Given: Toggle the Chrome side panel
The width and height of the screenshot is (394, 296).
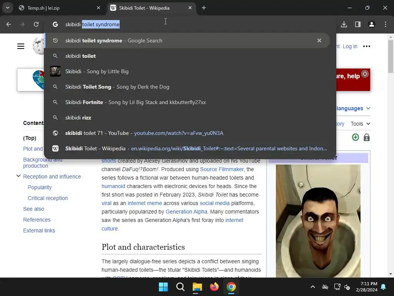Looking at the screenshot, I should point(358,24).
